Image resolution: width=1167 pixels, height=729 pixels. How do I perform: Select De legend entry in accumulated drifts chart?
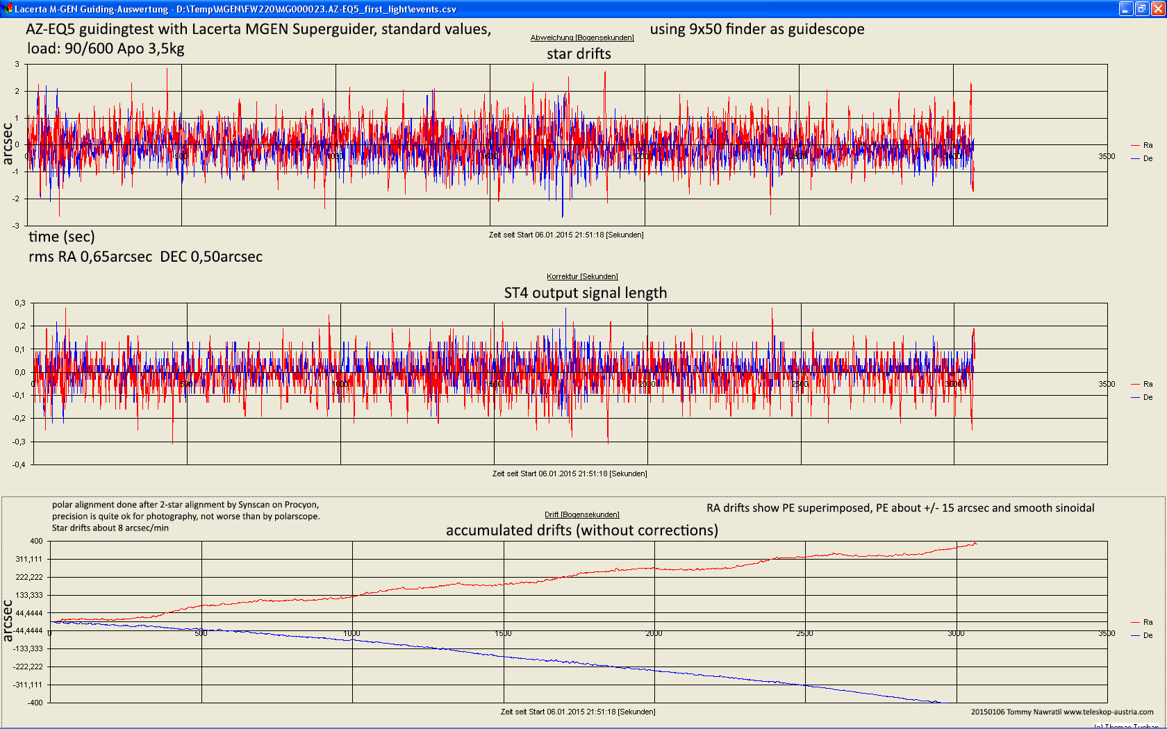pos(1142,635)
